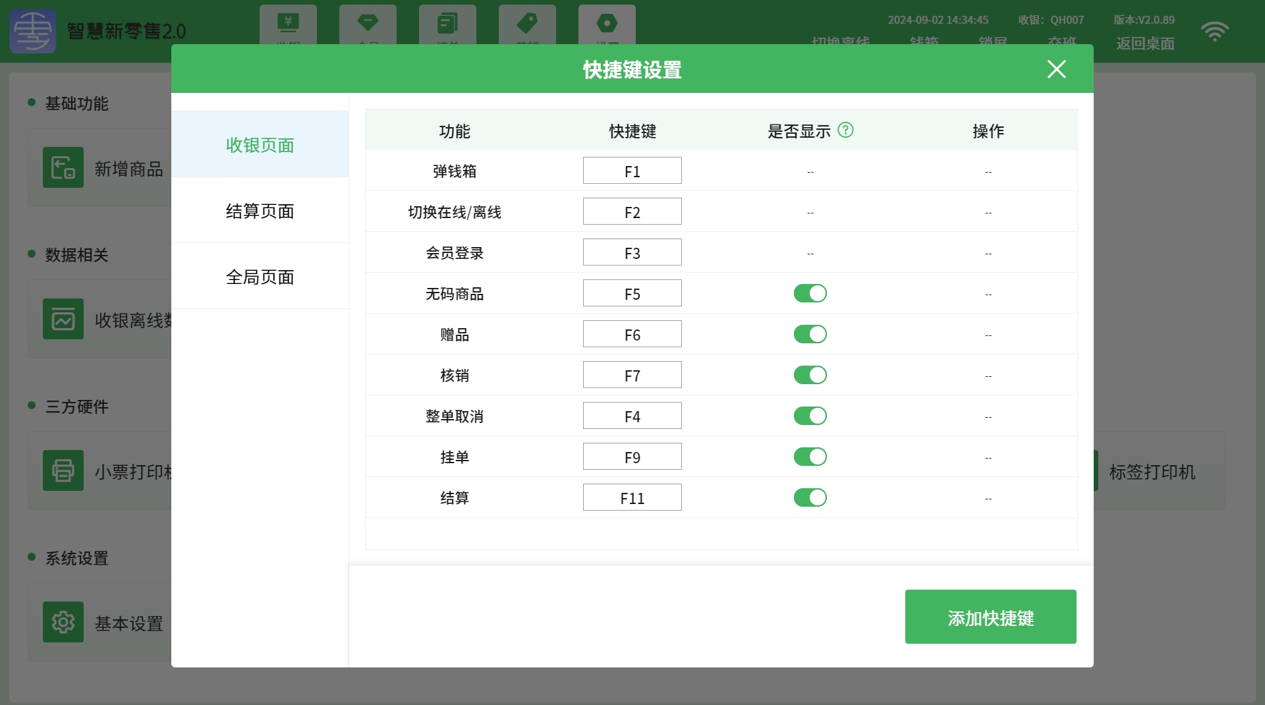This screenshot has height=705, width=1265.
Task: Toggle display switch for 结算
Action: pyautogui.click(x=810, y=497)
